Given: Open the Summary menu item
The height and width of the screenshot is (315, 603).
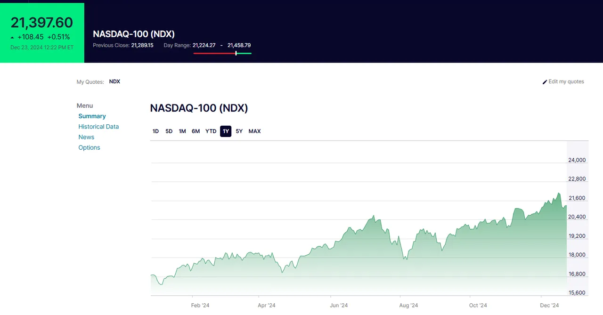Looking at the screenshot, I should click(92, 116).
